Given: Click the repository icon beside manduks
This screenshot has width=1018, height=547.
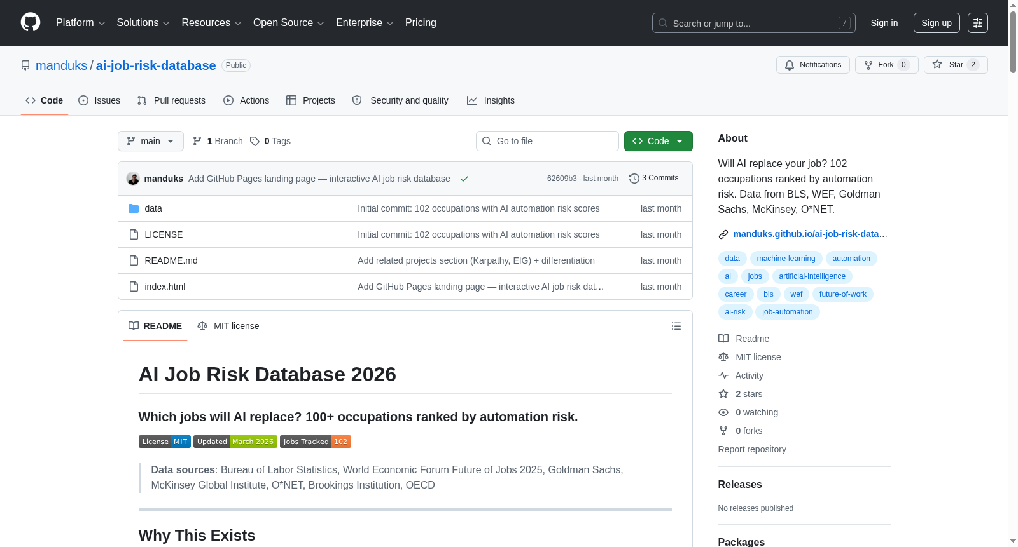Looking at the screenshot, I should [x=25, y=65].
